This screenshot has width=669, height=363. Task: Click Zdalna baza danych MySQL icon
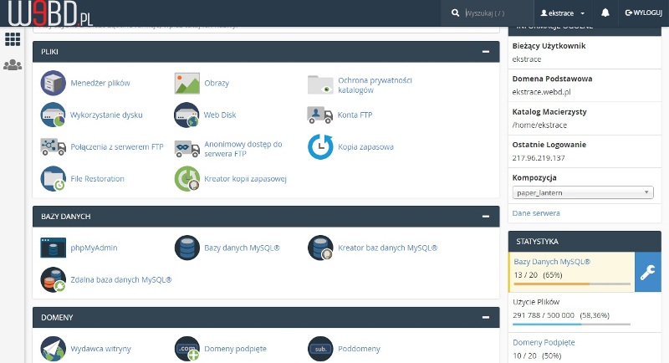coord(53,280)
